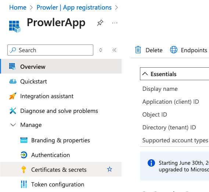Collapse the Manage section chevron

[13, 125]
